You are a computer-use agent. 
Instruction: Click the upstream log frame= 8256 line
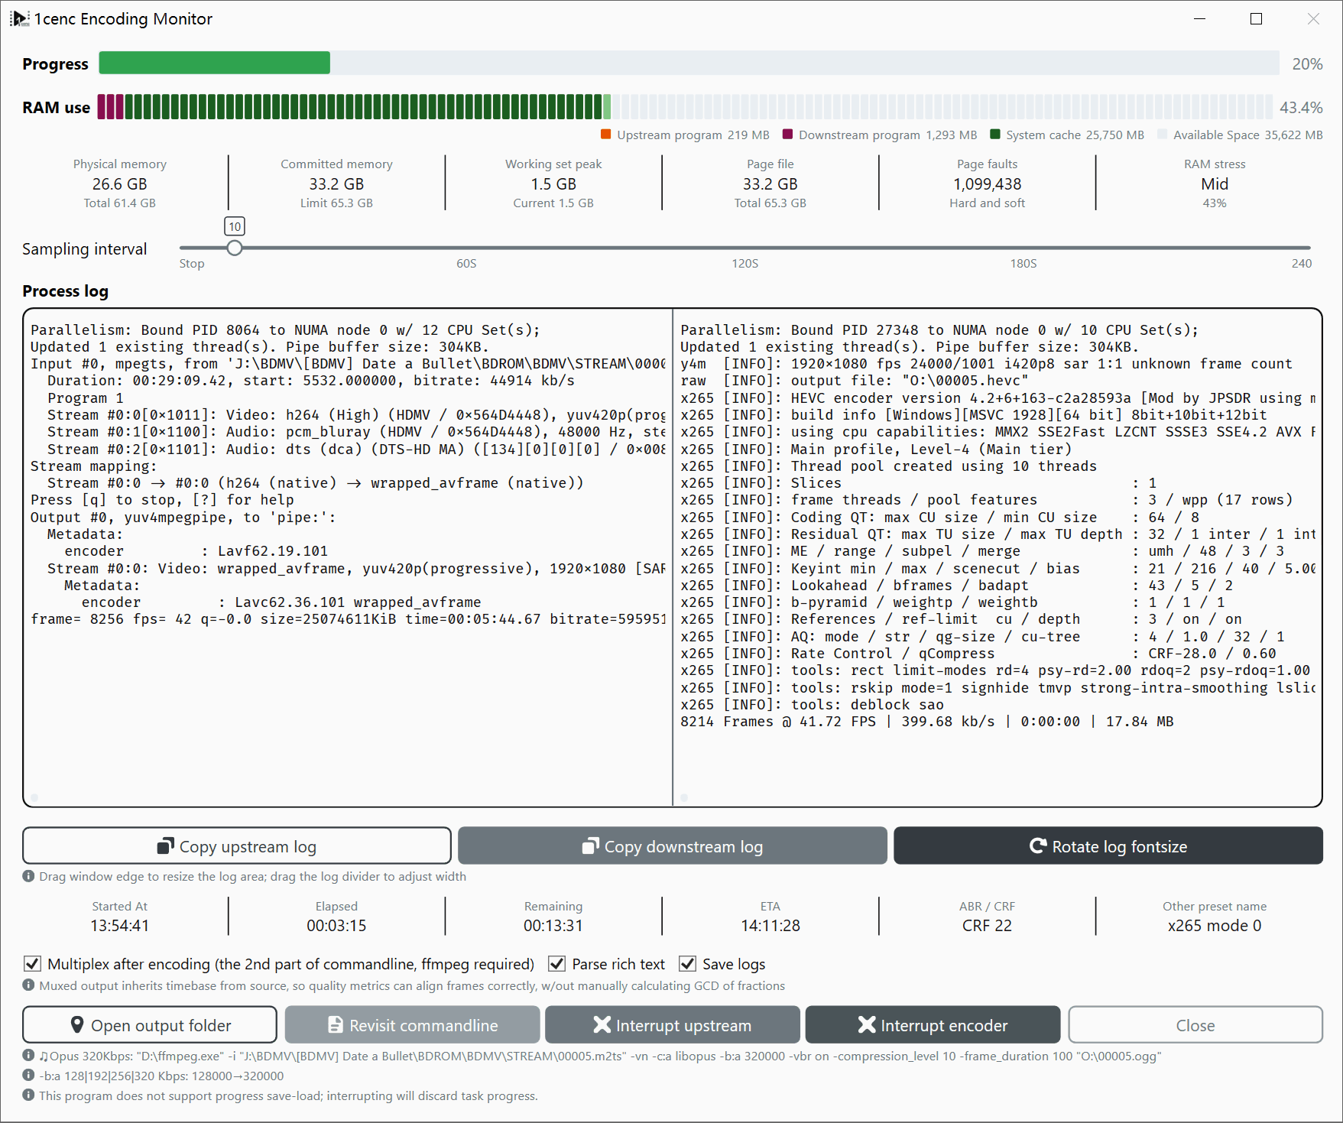[348, 619]
